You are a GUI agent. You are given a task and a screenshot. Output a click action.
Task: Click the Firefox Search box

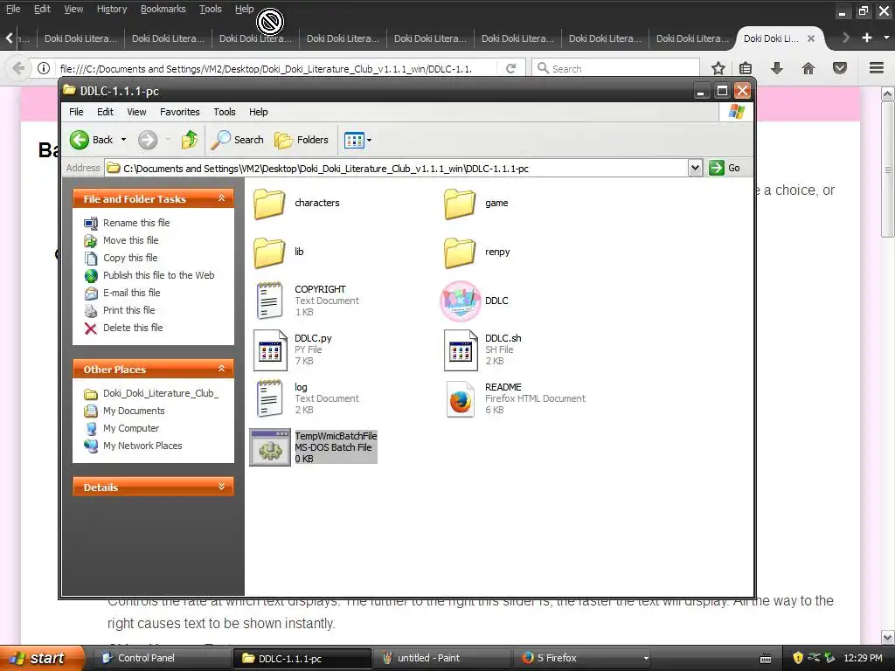(x=616, y=68)
